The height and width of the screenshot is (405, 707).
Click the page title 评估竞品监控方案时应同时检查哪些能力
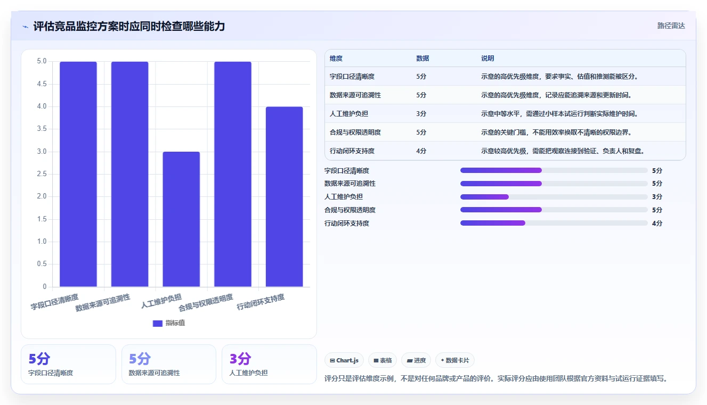coord(129,26)
